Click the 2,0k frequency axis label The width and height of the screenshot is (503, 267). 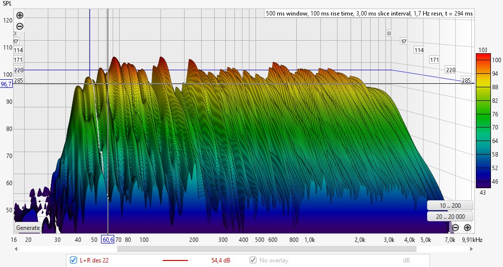[360, 239]
